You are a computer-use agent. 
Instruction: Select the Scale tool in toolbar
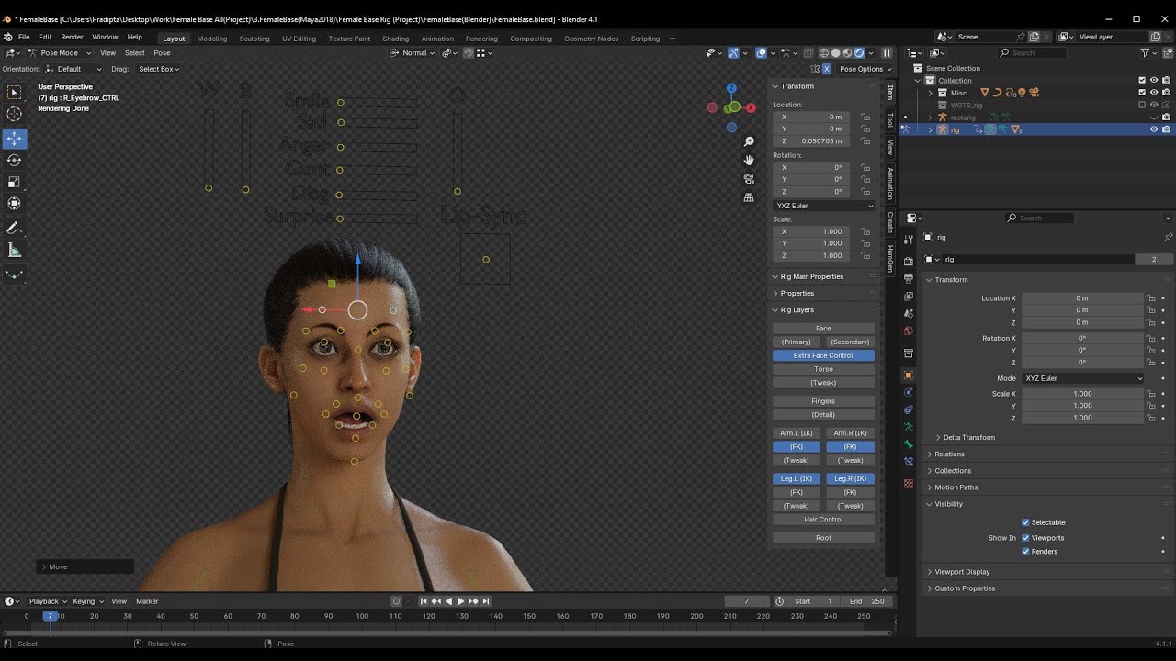(x=15, y=182)
